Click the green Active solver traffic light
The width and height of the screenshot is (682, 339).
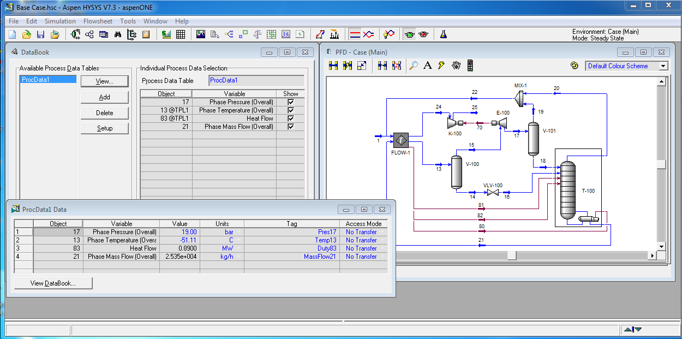409,34
